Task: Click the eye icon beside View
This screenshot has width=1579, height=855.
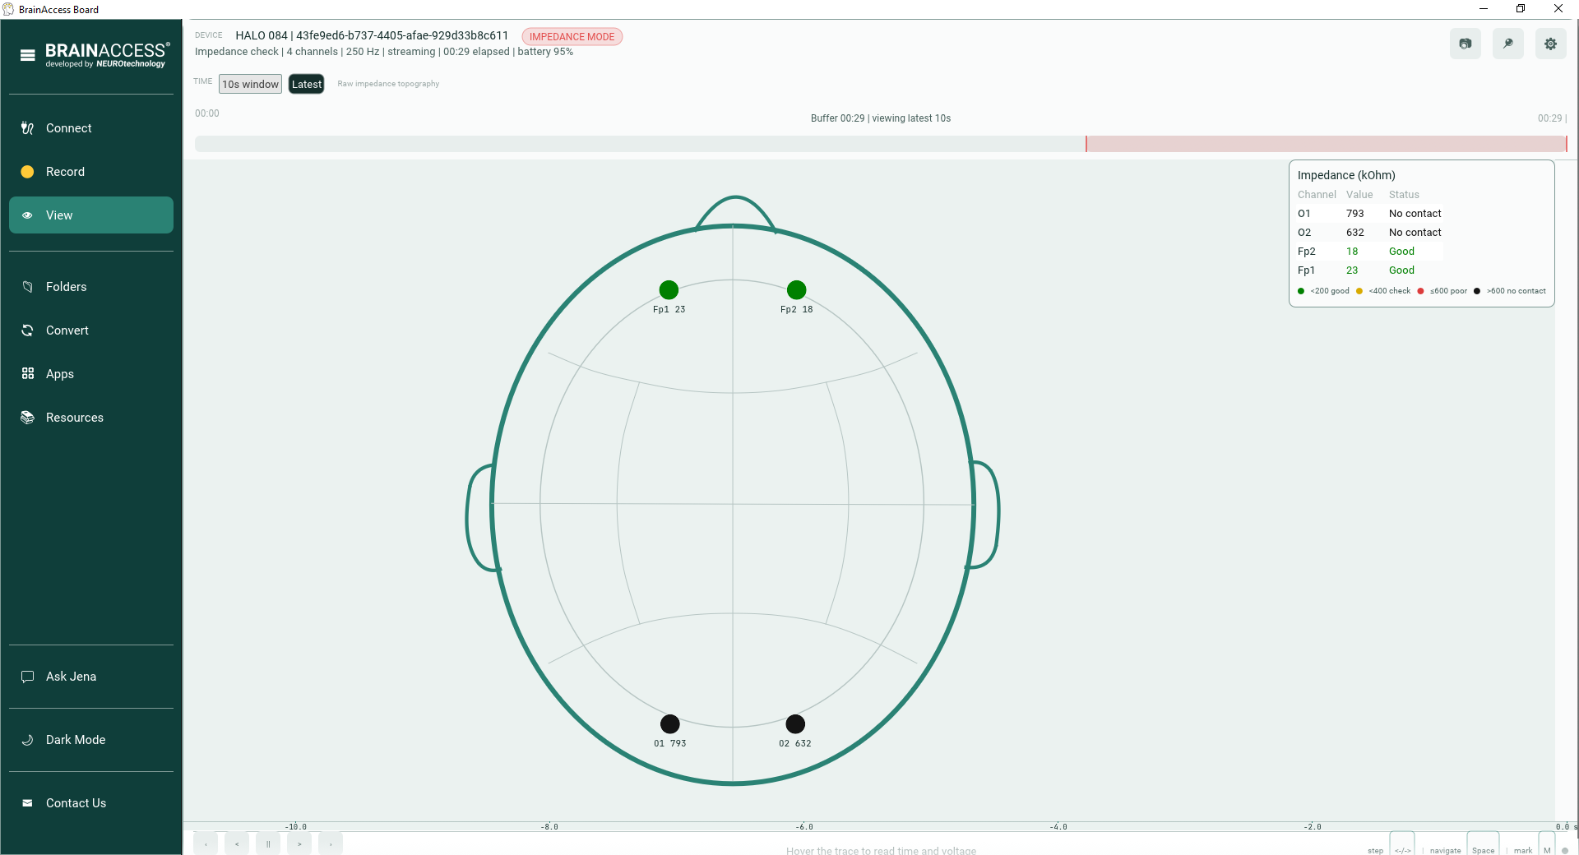Action: click(27, 215)
